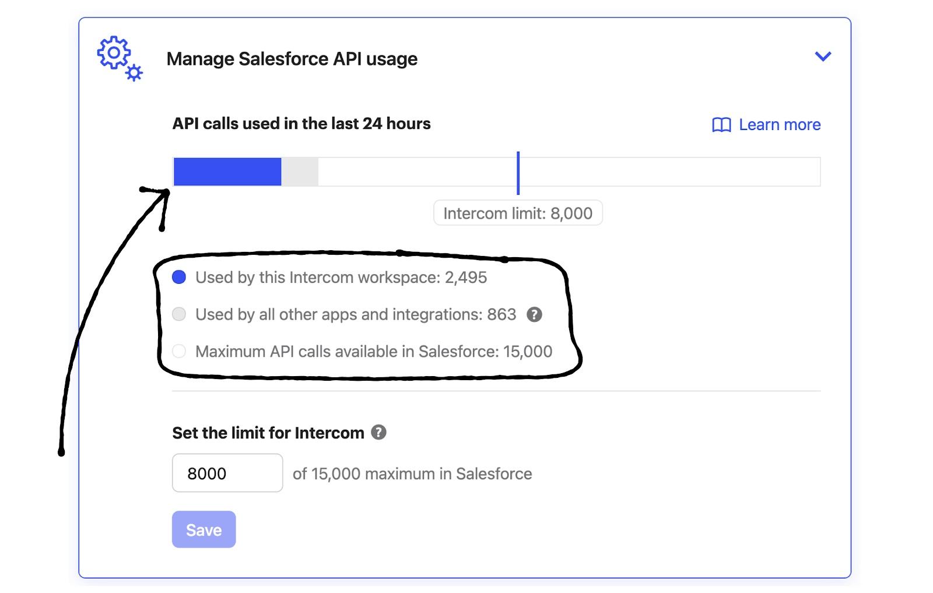
Task: Click the Intercom limit: 8,000 label
Action: pos(518,213)
